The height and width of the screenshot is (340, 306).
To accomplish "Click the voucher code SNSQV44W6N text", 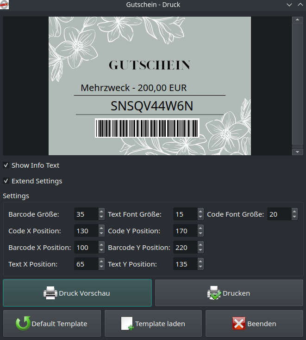I will [x=152, y=106].
